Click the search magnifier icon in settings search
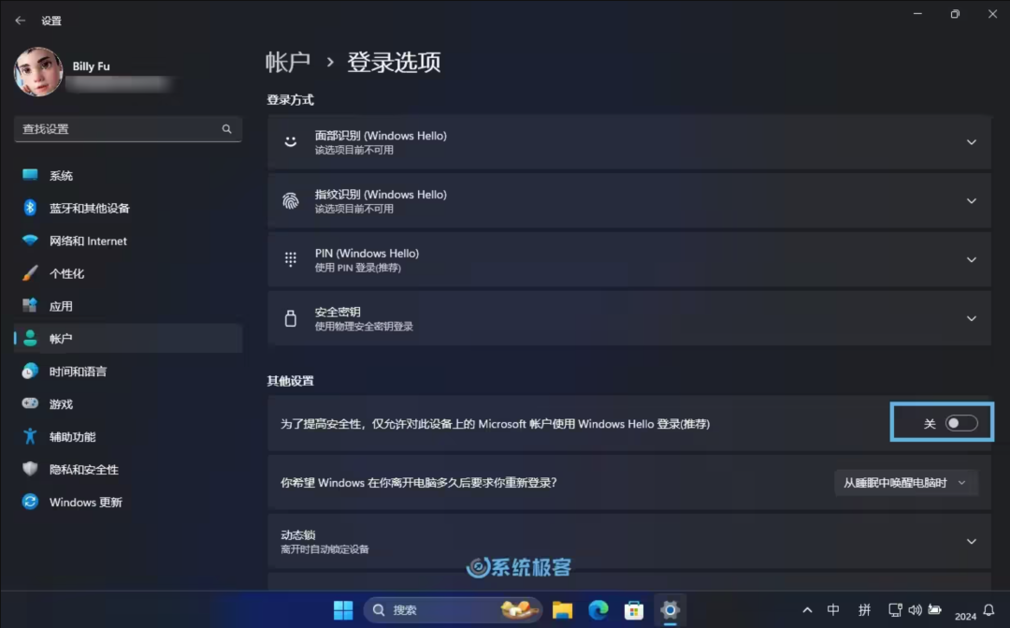The width and height of the screenshot is (1010, 628). (226, 129)
